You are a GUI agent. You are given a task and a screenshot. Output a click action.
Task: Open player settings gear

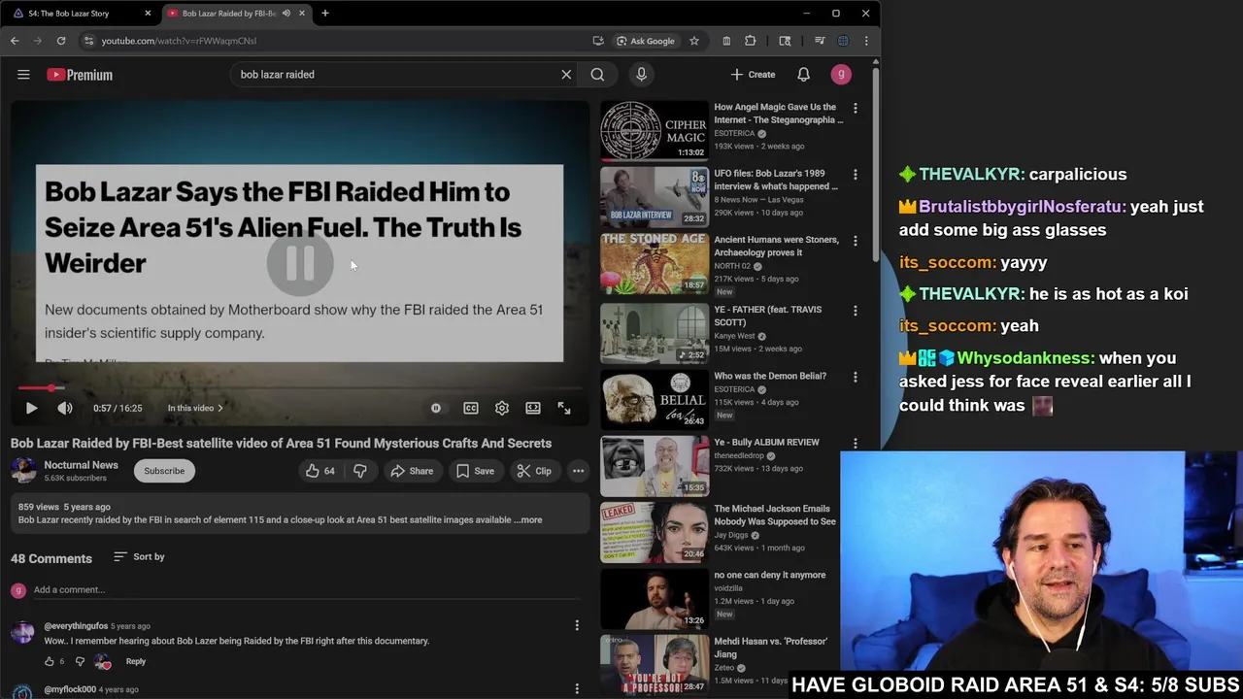(x=502, y=409)
